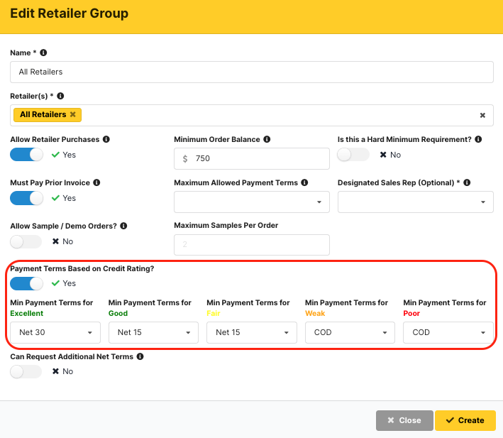Clear all retailers with the field's X icon
This screenshot has height=438, width=503.
pyautogui.click(x=482, y=115)
